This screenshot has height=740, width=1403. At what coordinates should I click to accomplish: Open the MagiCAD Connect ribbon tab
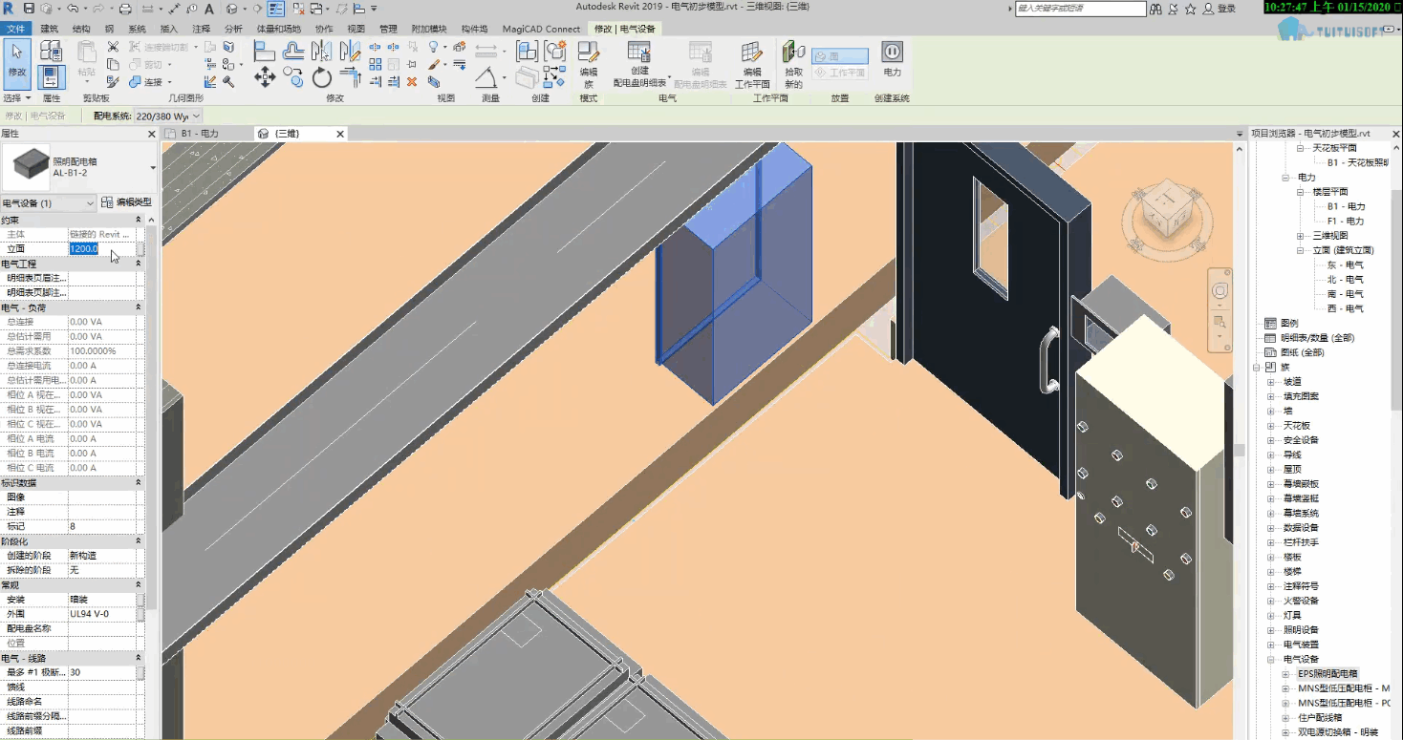click(x=541, y=29)
